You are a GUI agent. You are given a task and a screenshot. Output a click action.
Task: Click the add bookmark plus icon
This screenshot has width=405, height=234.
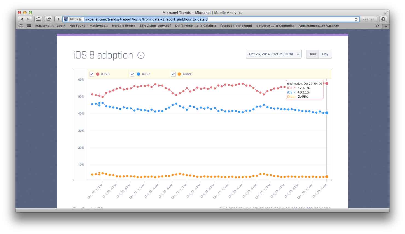(x=58, y=19)
